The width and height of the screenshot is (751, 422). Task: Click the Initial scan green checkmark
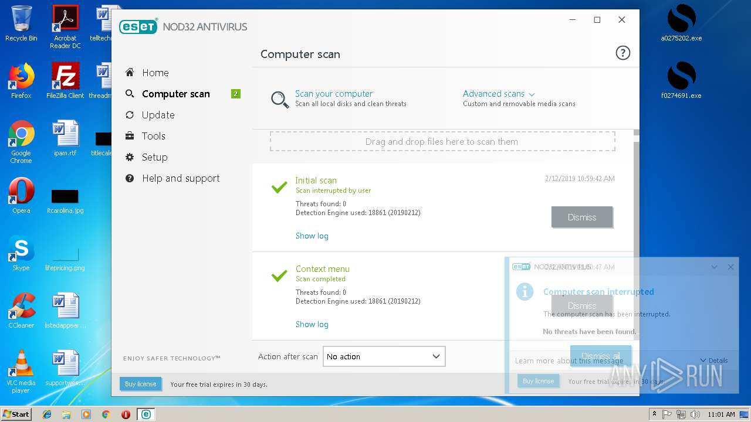click(x=279, y=187)
